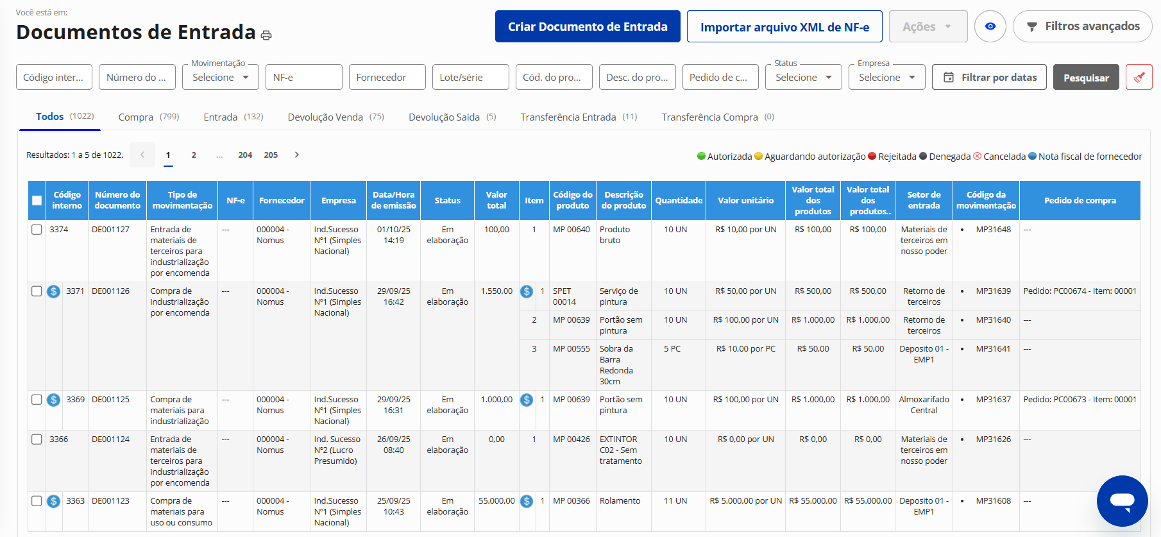Click item dollar icon next to SPET 00014
Screen dimensions: 1161x537
527,291
